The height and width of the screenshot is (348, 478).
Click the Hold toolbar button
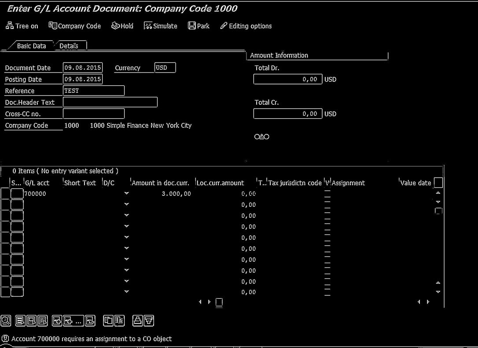point(122,26)
